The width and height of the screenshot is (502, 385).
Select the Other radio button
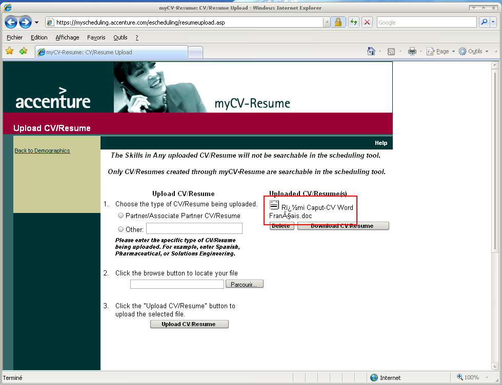tap(121, 229)
